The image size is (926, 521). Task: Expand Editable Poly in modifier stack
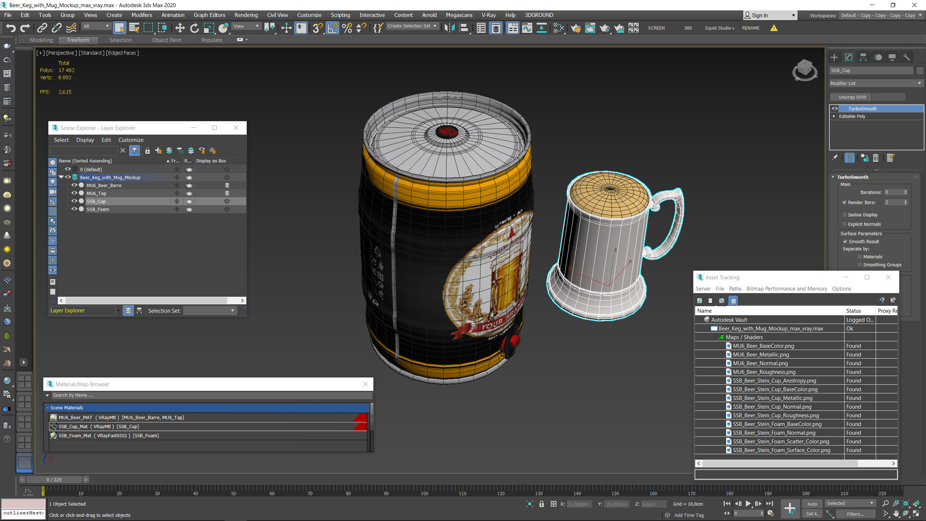(834, 116)
